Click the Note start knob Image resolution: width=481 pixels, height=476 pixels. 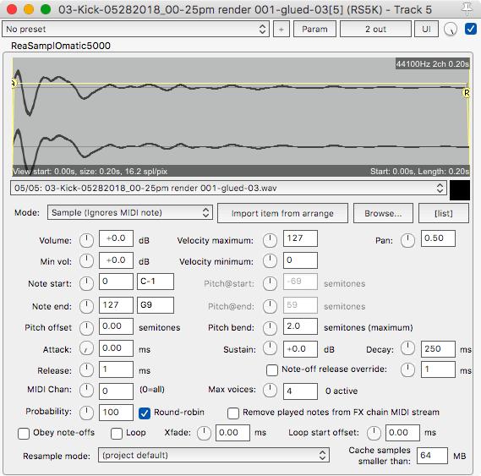pyautogui.click(x=86, y=283)
